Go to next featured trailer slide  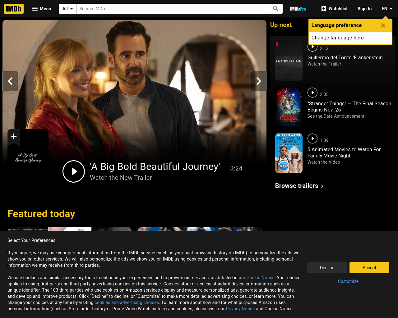(x=259, y=81)
